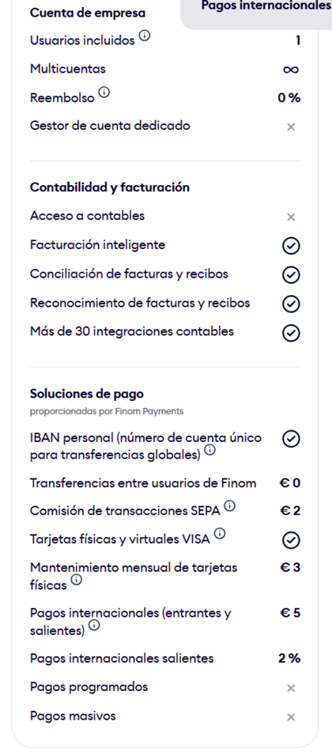Image resolution: width=332 pixels, height=752 pixels.
Task: Open info icon for Mantenimiento mensual de tarjetas
Action: click(x=77, y=580)
